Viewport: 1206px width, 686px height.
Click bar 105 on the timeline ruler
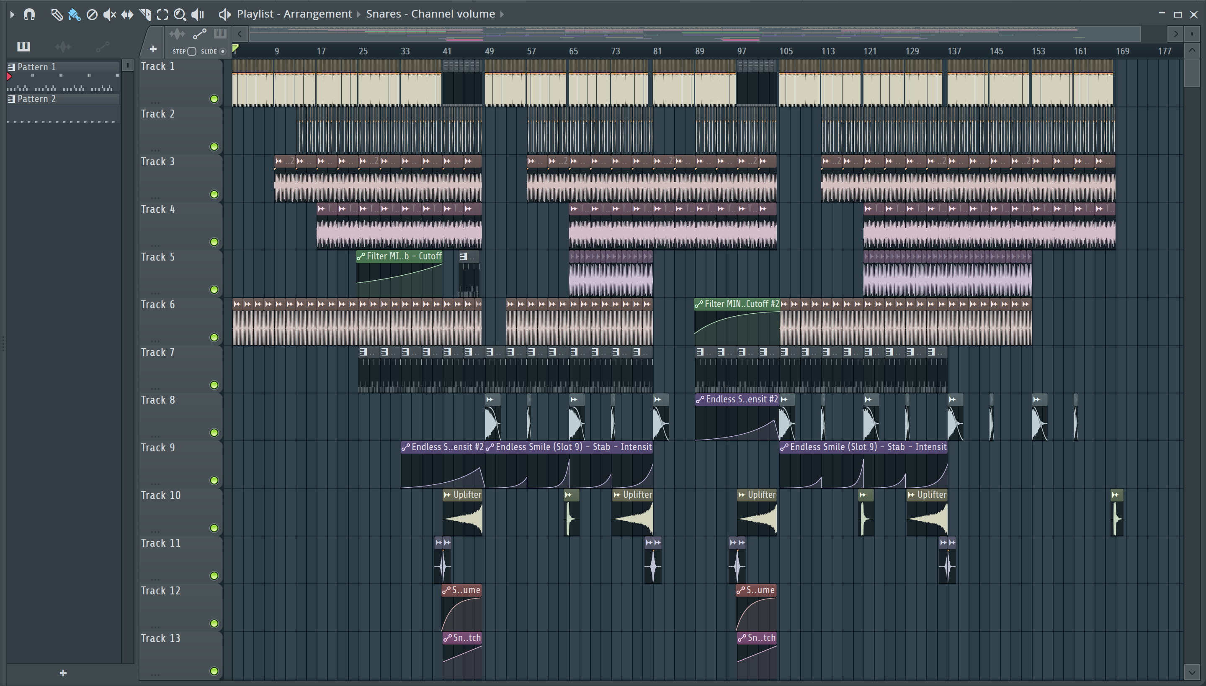point(786,51)
